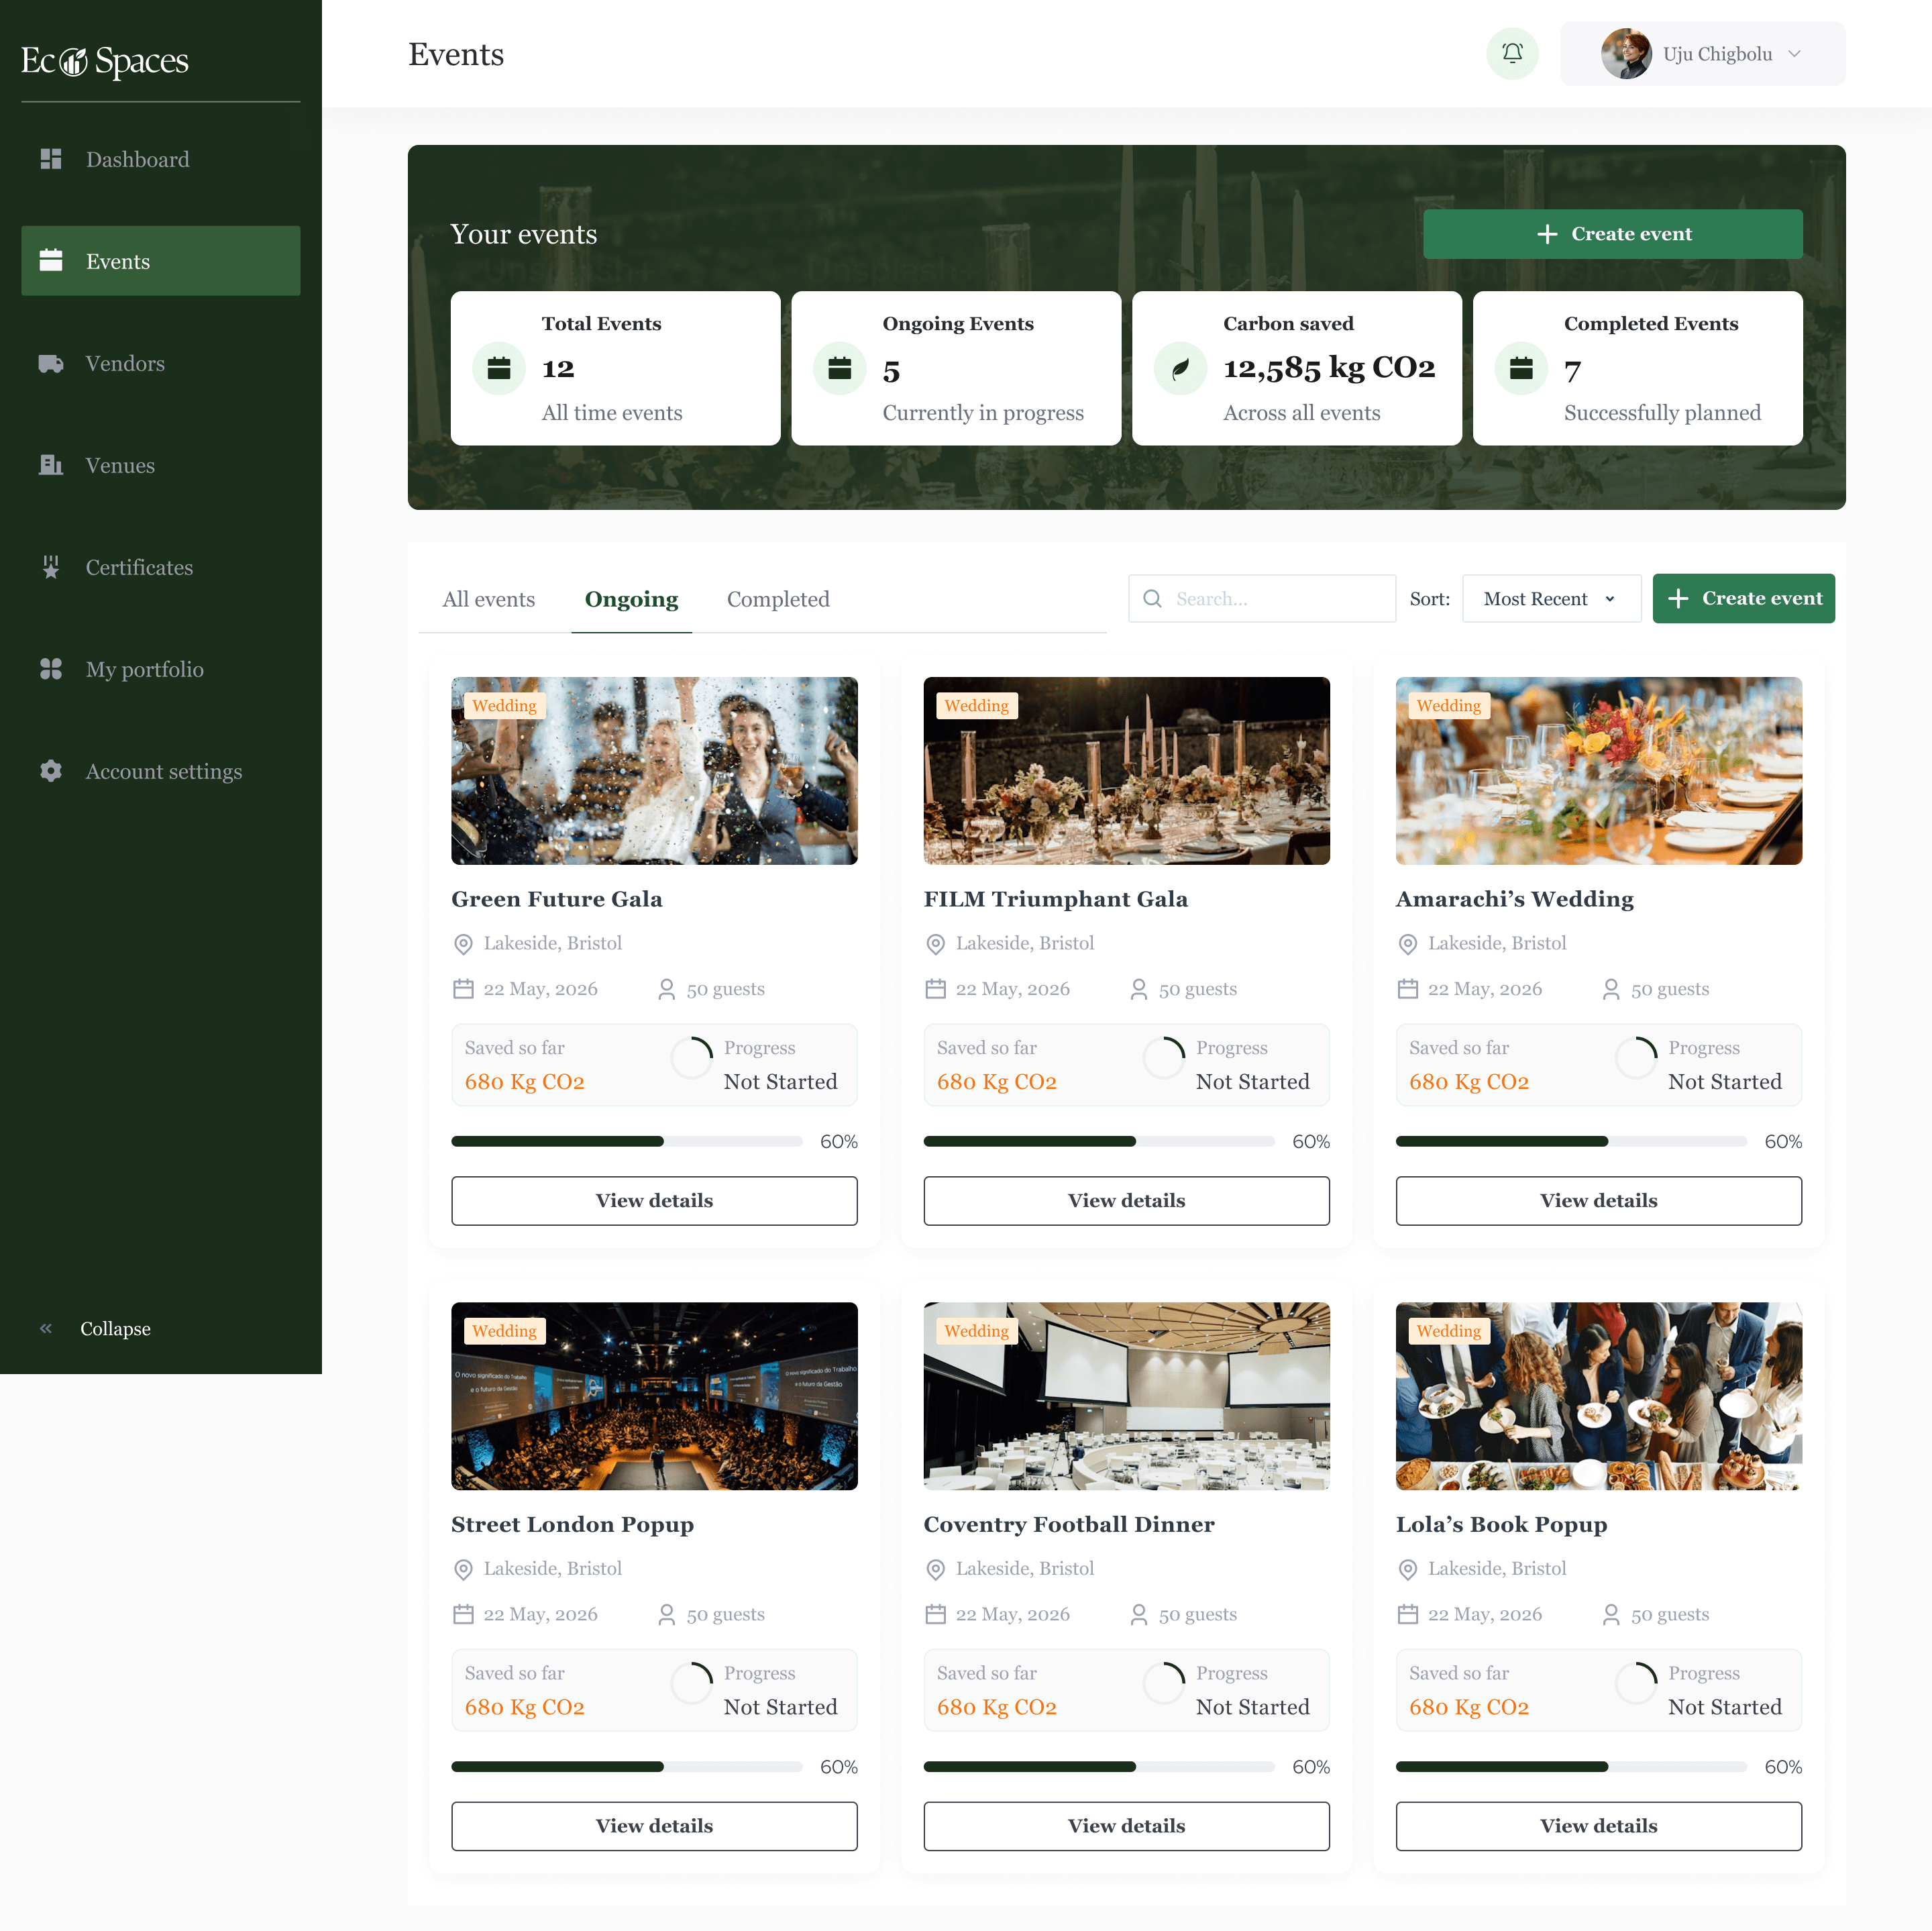Click '680 Kg CO2' on Street London Popup

524,1707
